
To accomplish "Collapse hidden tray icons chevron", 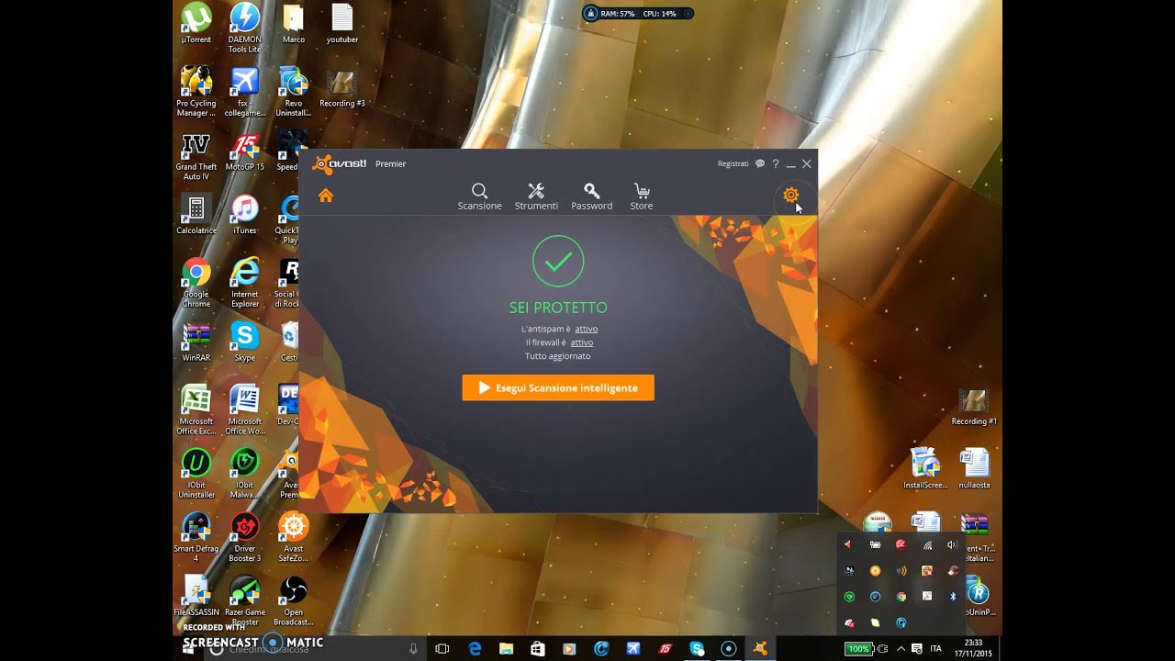I will pyautogui.click(x=901, y=648).
